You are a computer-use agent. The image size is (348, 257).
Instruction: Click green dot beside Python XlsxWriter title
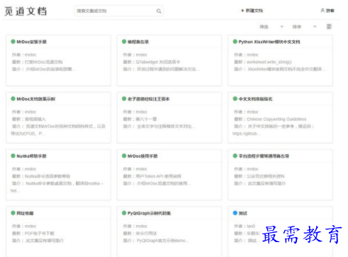tap(235, 42)
